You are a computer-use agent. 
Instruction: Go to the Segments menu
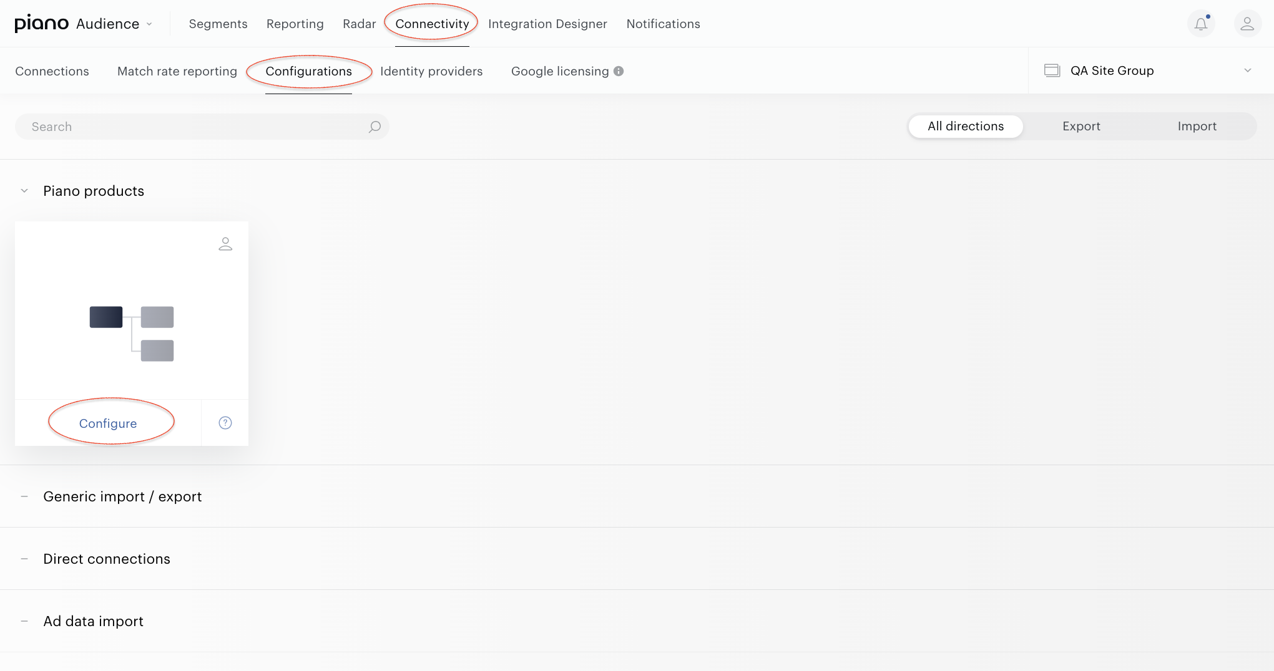[218, 24]
